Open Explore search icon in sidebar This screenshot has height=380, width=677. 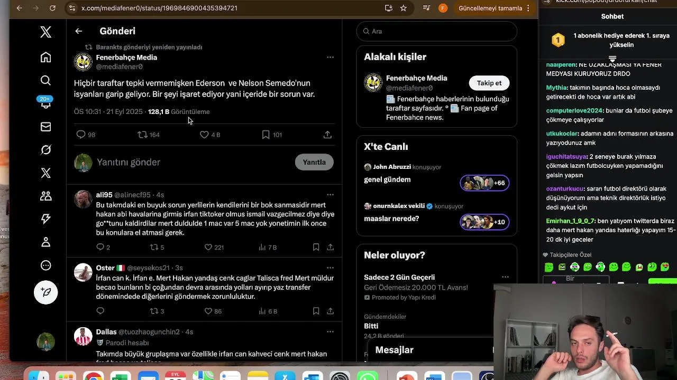pos(46,80)
